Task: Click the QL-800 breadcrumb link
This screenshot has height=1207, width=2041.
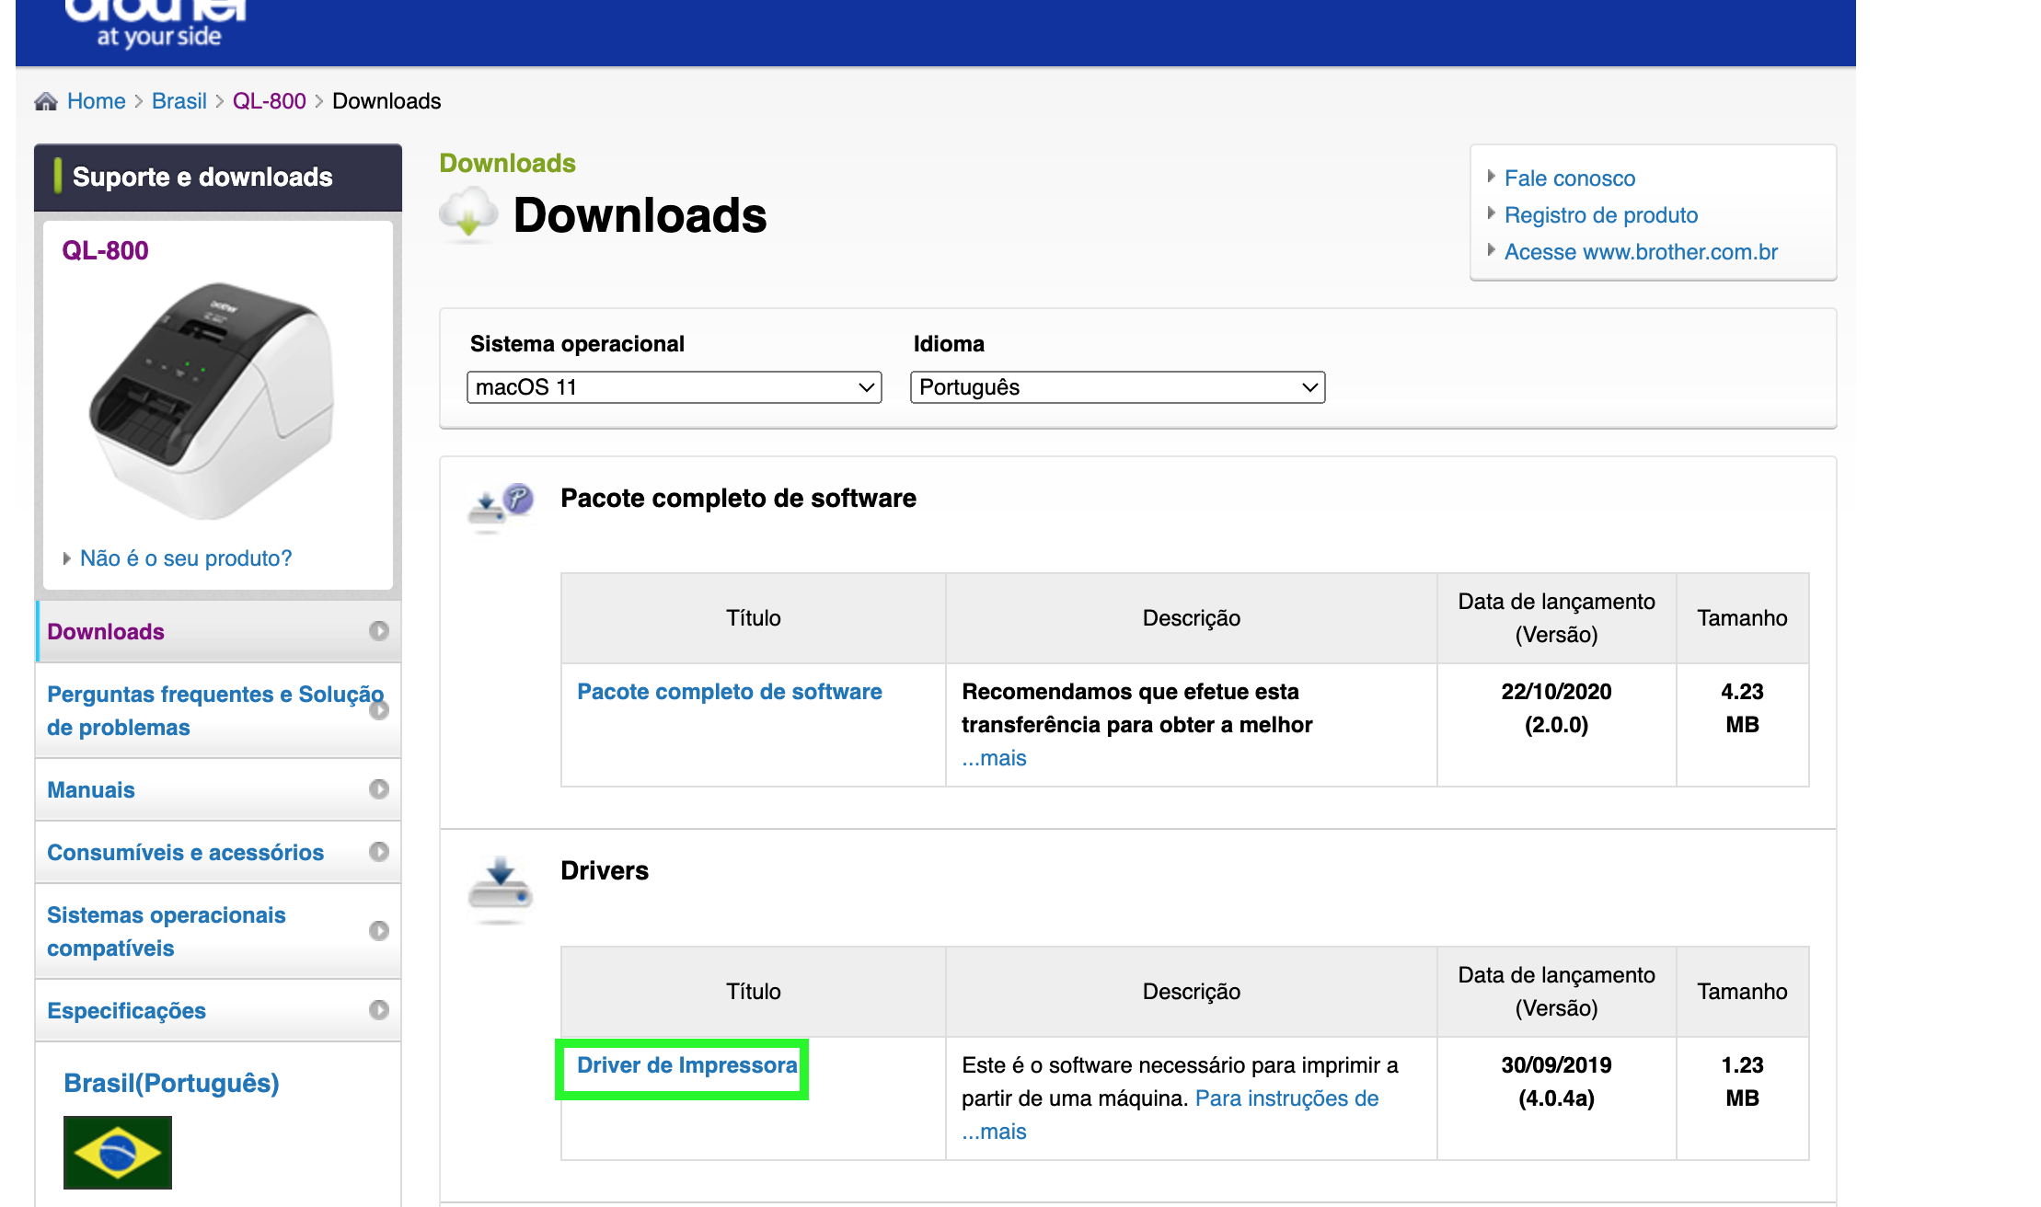Action: [269, 101]
